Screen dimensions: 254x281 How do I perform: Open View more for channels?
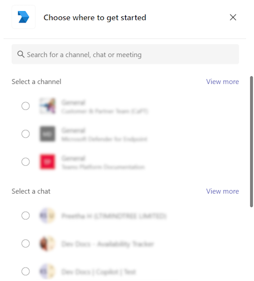(x=222, y=82)
